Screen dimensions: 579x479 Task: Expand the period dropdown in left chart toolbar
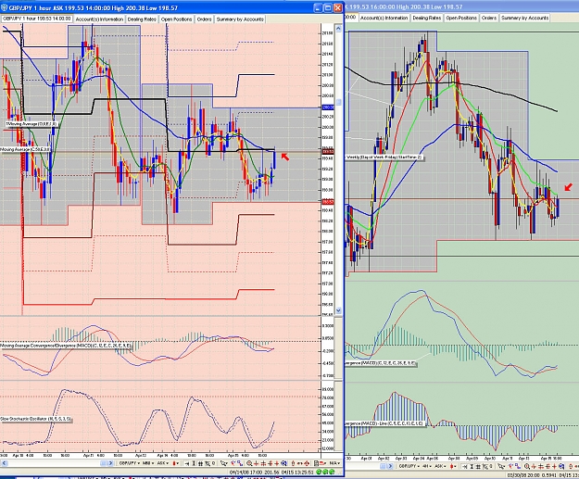click(148, 463)
